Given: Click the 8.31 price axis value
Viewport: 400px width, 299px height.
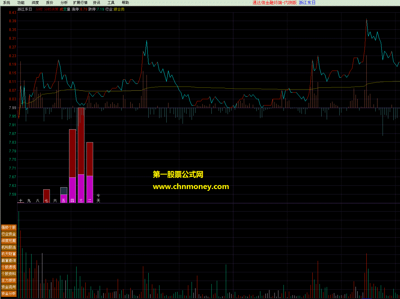Looking at the screenshot, I should point(13,38).
